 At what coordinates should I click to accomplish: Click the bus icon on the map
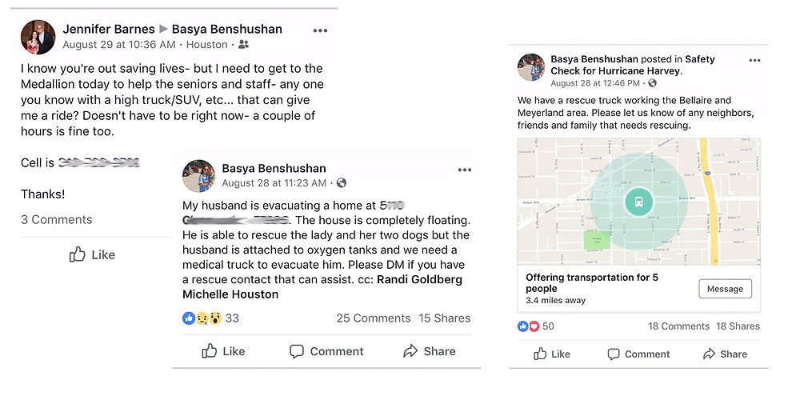point(639,202)
